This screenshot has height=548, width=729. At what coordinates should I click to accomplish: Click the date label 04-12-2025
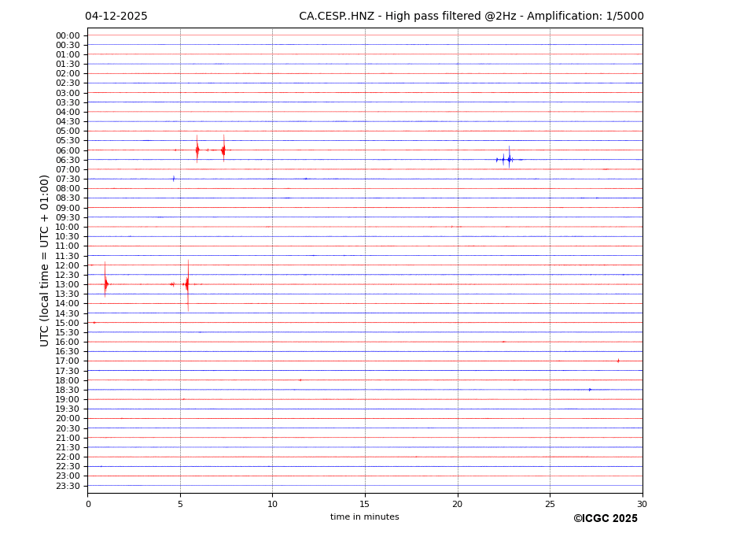tap(116, 17)
